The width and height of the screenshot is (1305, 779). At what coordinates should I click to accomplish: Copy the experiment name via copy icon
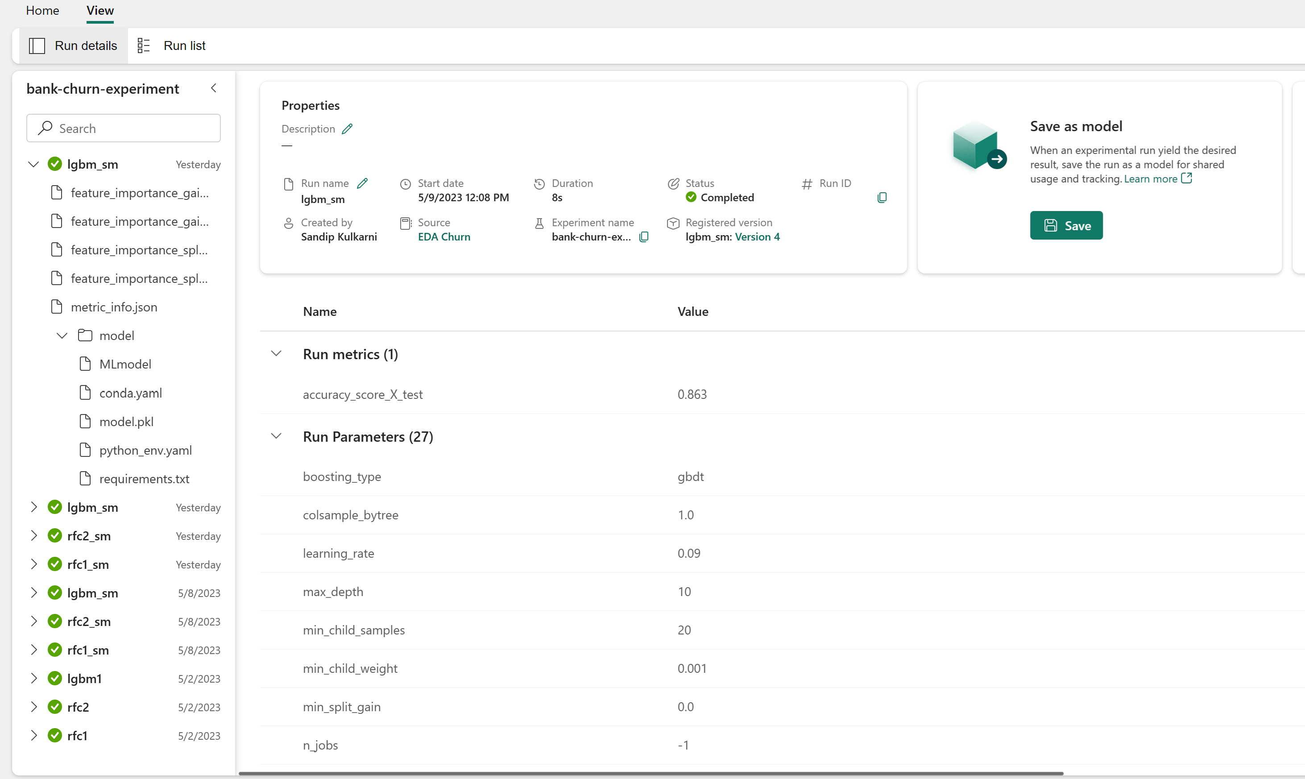(644, 237)
